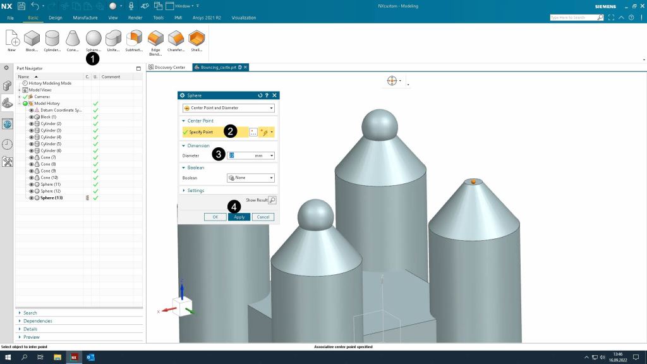Hide Block (1) using eye icon
The height and width of the screenshot is (364, 647).
[32, 117]
